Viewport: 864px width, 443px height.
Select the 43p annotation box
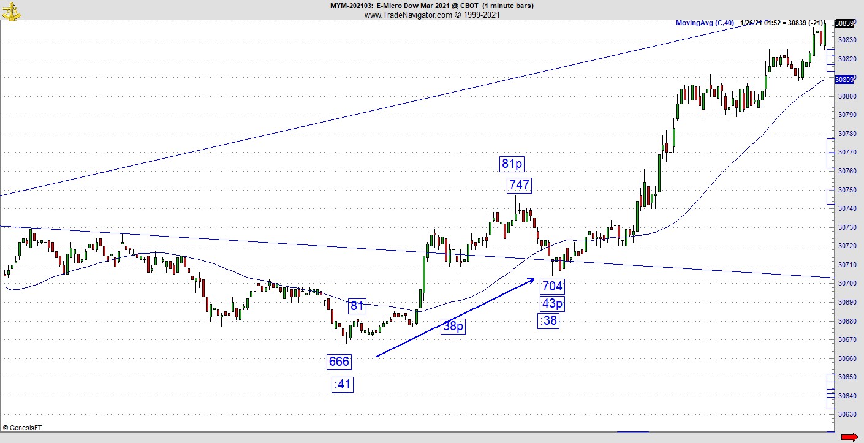pyautogui.click(x=552, y=303)
